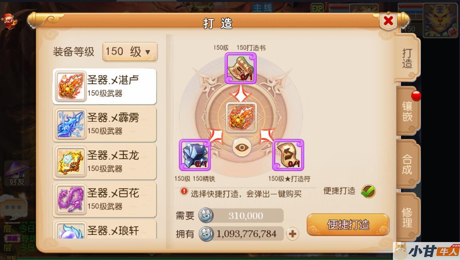Close the 打造 panel with the red X
The height and width of the screenshot is (260, 460).
[388, 21]
